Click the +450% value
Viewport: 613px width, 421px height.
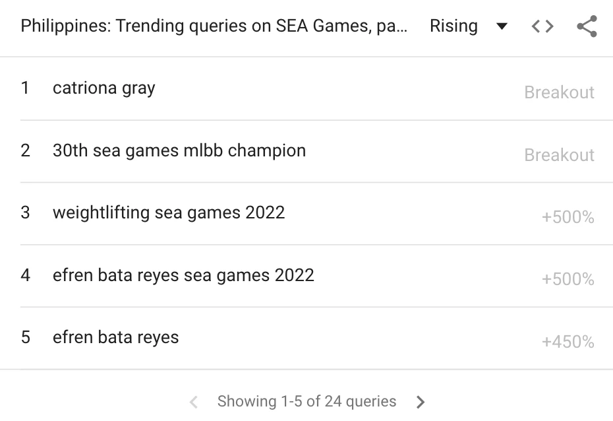[x=568, y=342]
